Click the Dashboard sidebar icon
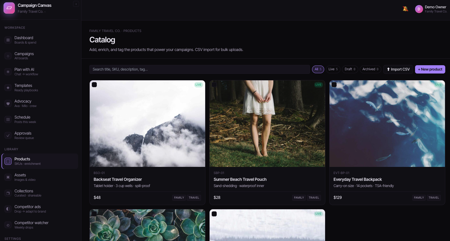This screenshot has width=450, height=241. pyautogui.click(x=8, y=40)
